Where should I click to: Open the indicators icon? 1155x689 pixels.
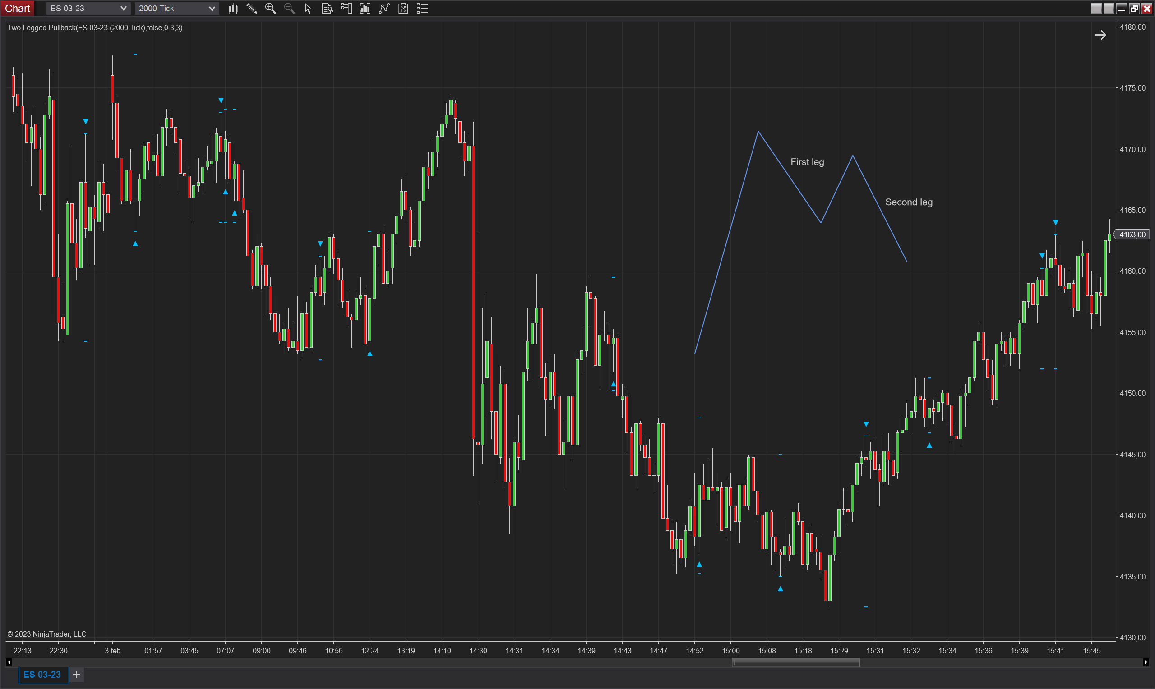pos(384,9)
